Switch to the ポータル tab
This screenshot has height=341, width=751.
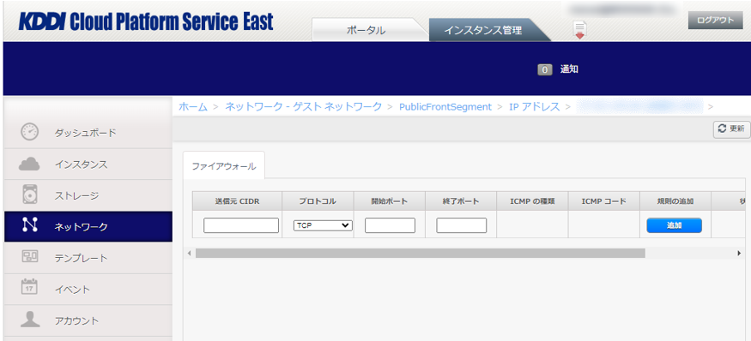[366, 30]
